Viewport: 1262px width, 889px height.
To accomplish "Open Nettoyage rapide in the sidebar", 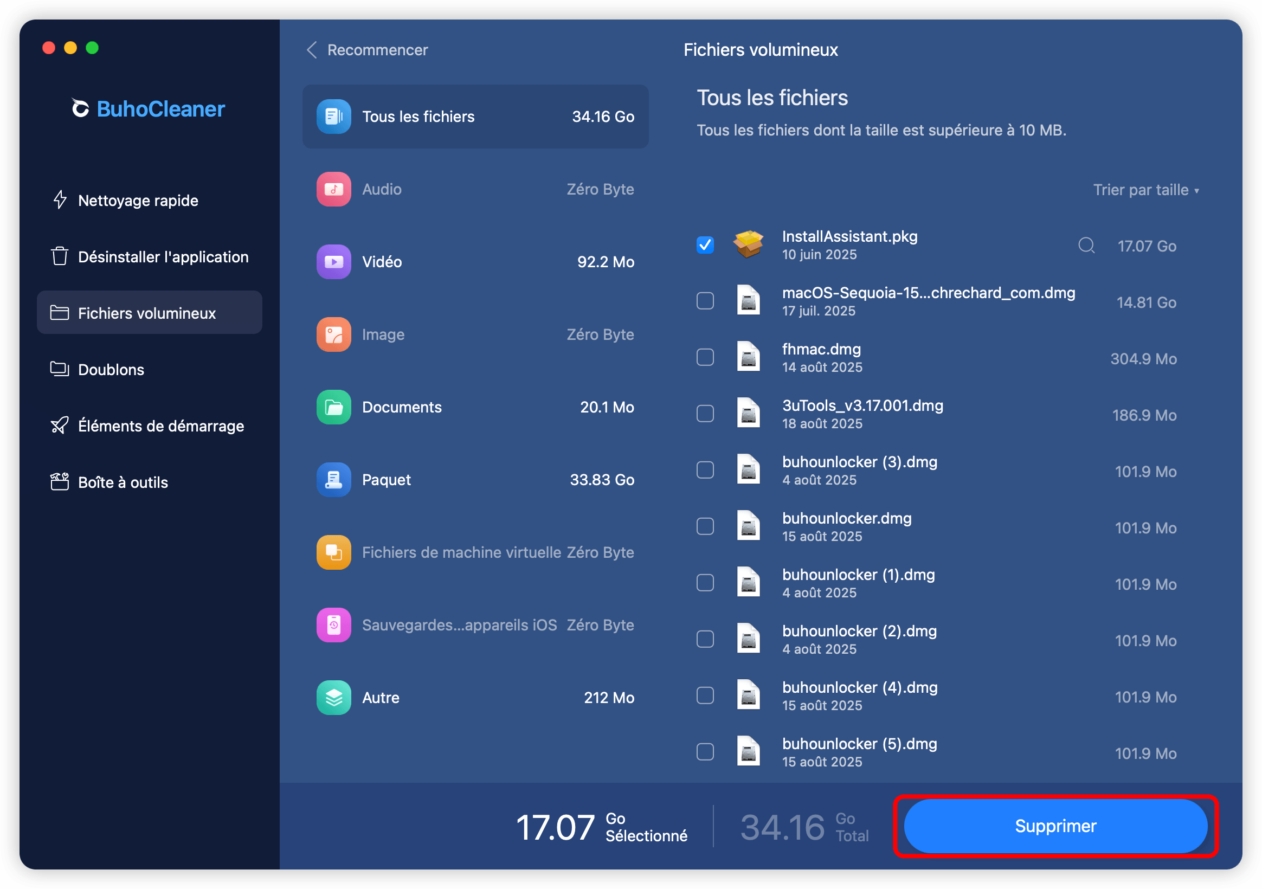I will tap(150, 200).
